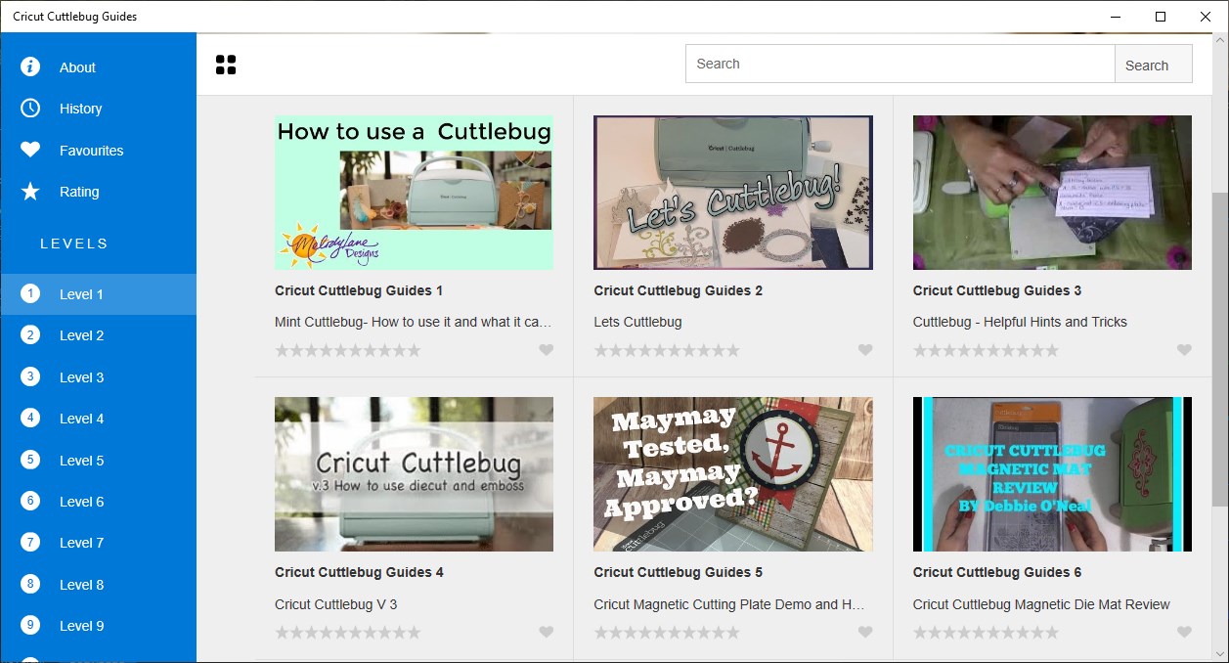Viewport: 1229px width, 663px height.
Task: Select the Level 9 label
Action: pos(82,626)
